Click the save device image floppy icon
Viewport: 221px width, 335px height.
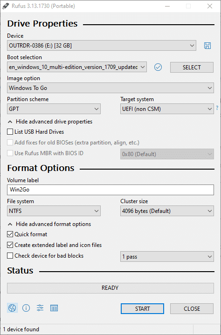coord(207,46)
